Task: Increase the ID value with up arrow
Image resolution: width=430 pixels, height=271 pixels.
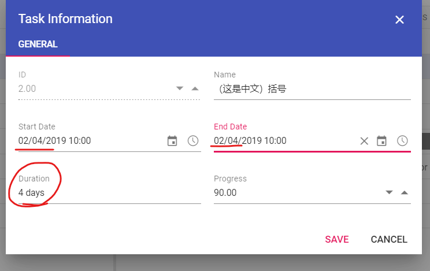Action: [x=195, y=88]
